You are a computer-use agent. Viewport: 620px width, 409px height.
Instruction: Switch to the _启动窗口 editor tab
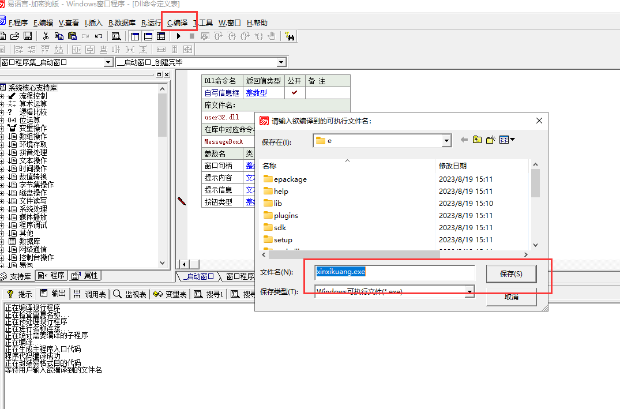(198, 276)
